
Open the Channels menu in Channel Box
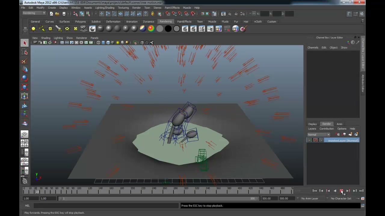tap(313, 47)
